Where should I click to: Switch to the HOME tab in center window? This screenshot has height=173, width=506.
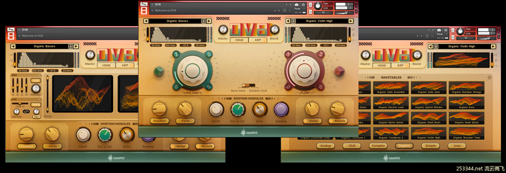click(240, 40)
